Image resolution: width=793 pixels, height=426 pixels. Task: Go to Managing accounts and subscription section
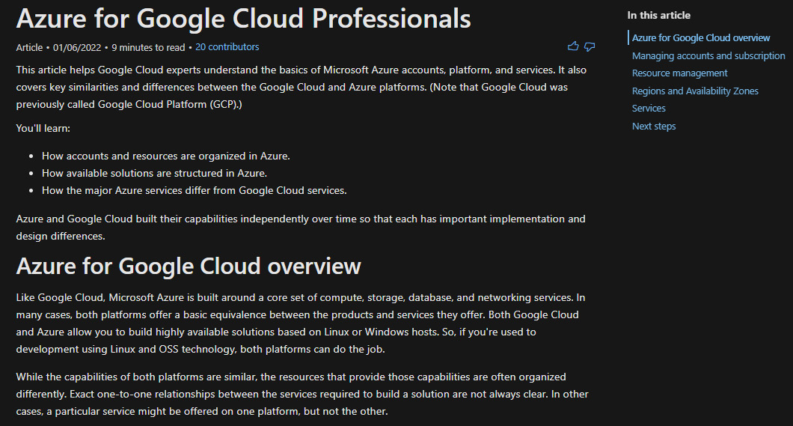(x=708, y=55)
